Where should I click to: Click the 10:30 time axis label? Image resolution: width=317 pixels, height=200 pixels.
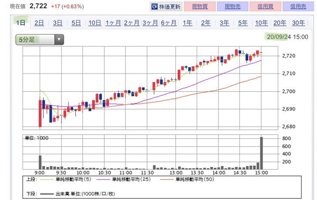[105, 173]
